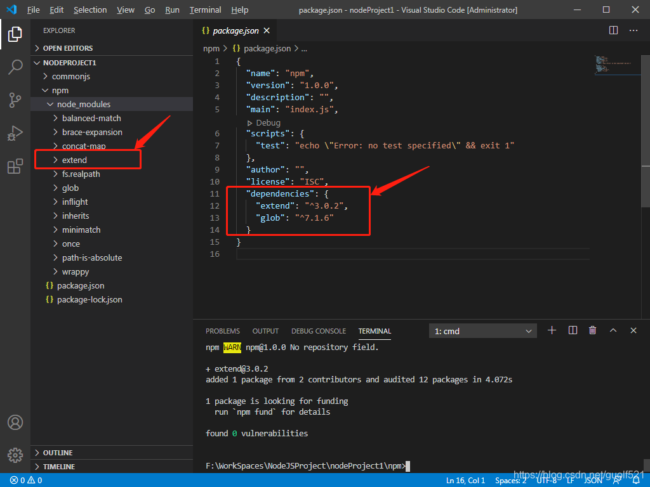
Task: Open the terminal selector dropdown 1: cmd
Action: 483,331
